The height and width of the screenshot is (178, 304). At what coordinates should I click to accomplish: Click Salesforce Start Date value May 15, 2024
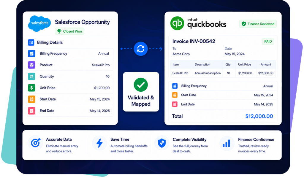pos(100,99)
